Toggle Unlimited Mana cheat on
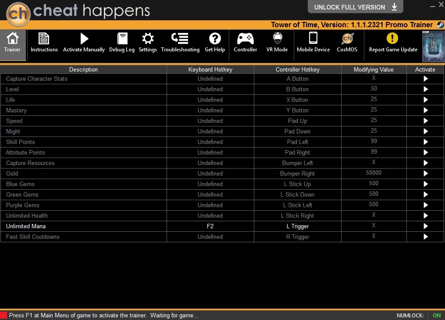 click(425, 226)
